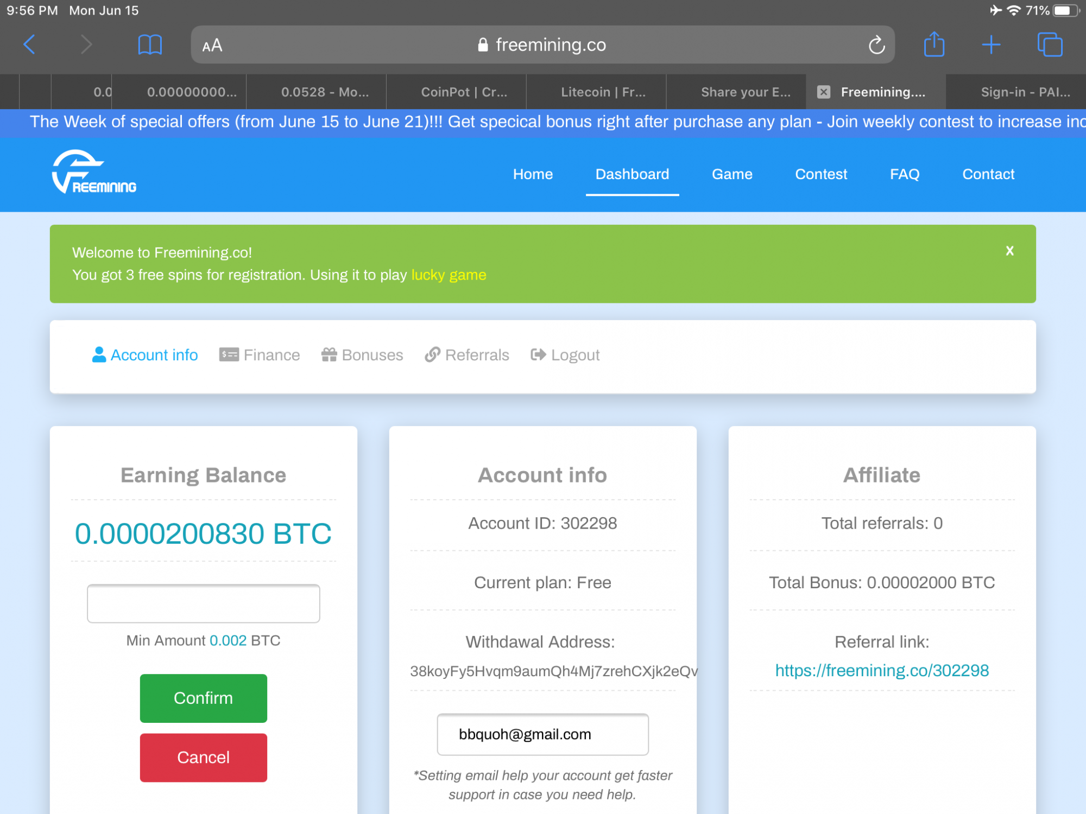The height and width of the screenshot is (814, 1086).
Task: Open the Referrals section
Action: tap(477, 355)
